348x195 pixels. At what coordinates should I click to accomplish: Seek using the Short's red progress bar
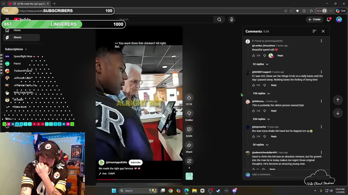tap(139, 179)
